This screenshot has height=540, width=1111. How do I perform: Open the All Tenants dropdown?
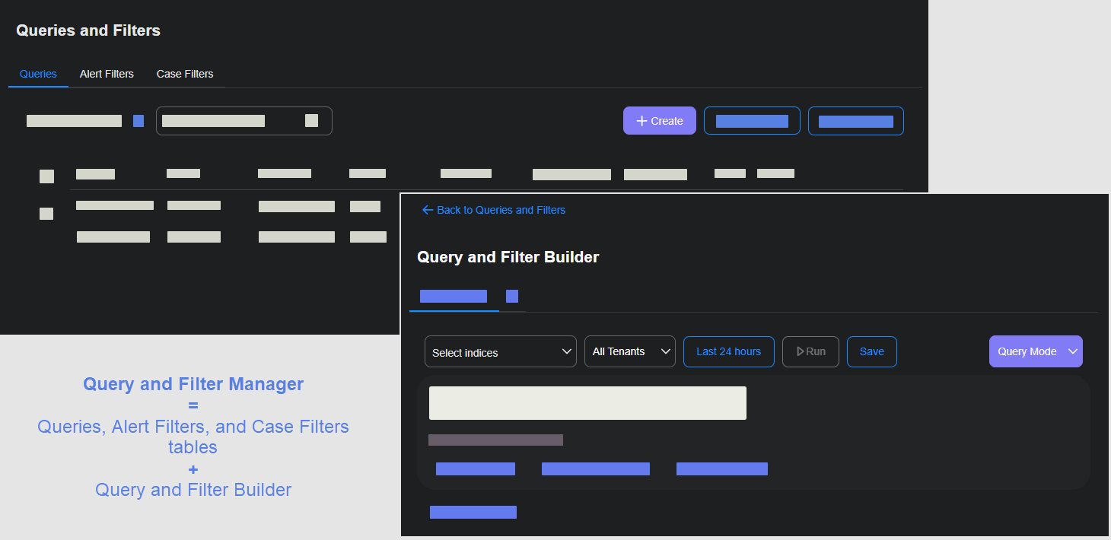click(x=629, y=351)
